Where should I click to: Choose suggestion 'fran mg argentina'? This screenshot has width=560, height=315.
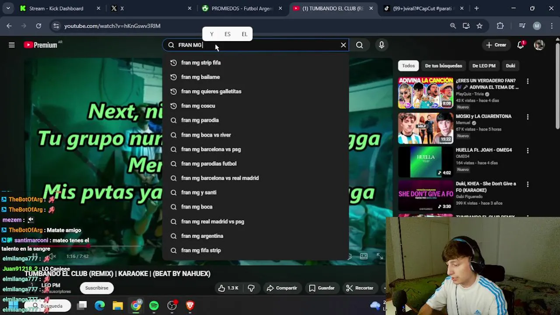(255, 236)
